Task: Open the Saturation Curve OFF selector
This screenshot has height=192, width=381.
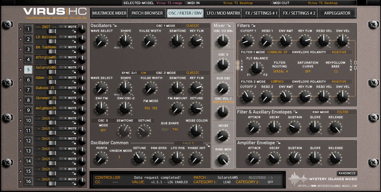Action: [x=308, y=71]
